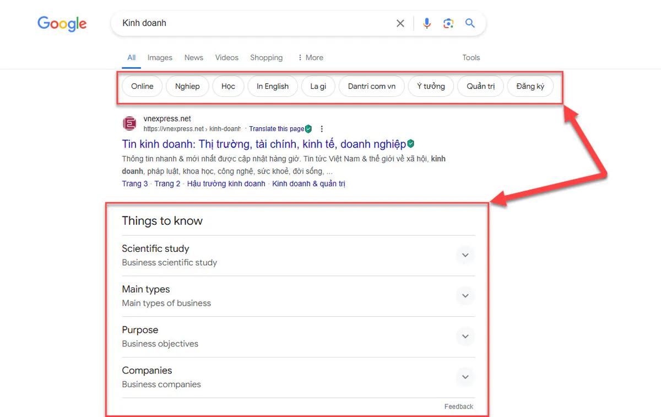
Task: Select the Dantri com vn chip
Action: coord(372,86)
